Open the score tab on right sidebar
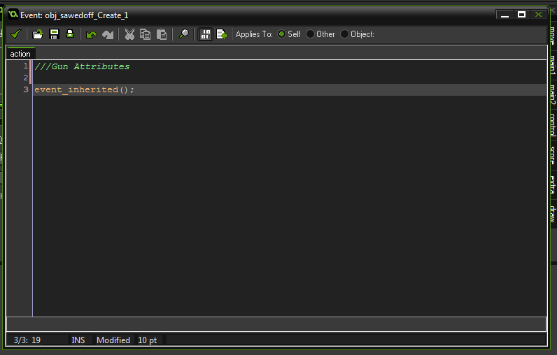This screenshot has width=557, height=355. pyautogui.click(x=552, y=155)
